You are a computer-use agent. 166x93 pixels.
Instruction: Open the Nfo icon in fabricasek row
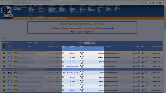tap(143, 73)
